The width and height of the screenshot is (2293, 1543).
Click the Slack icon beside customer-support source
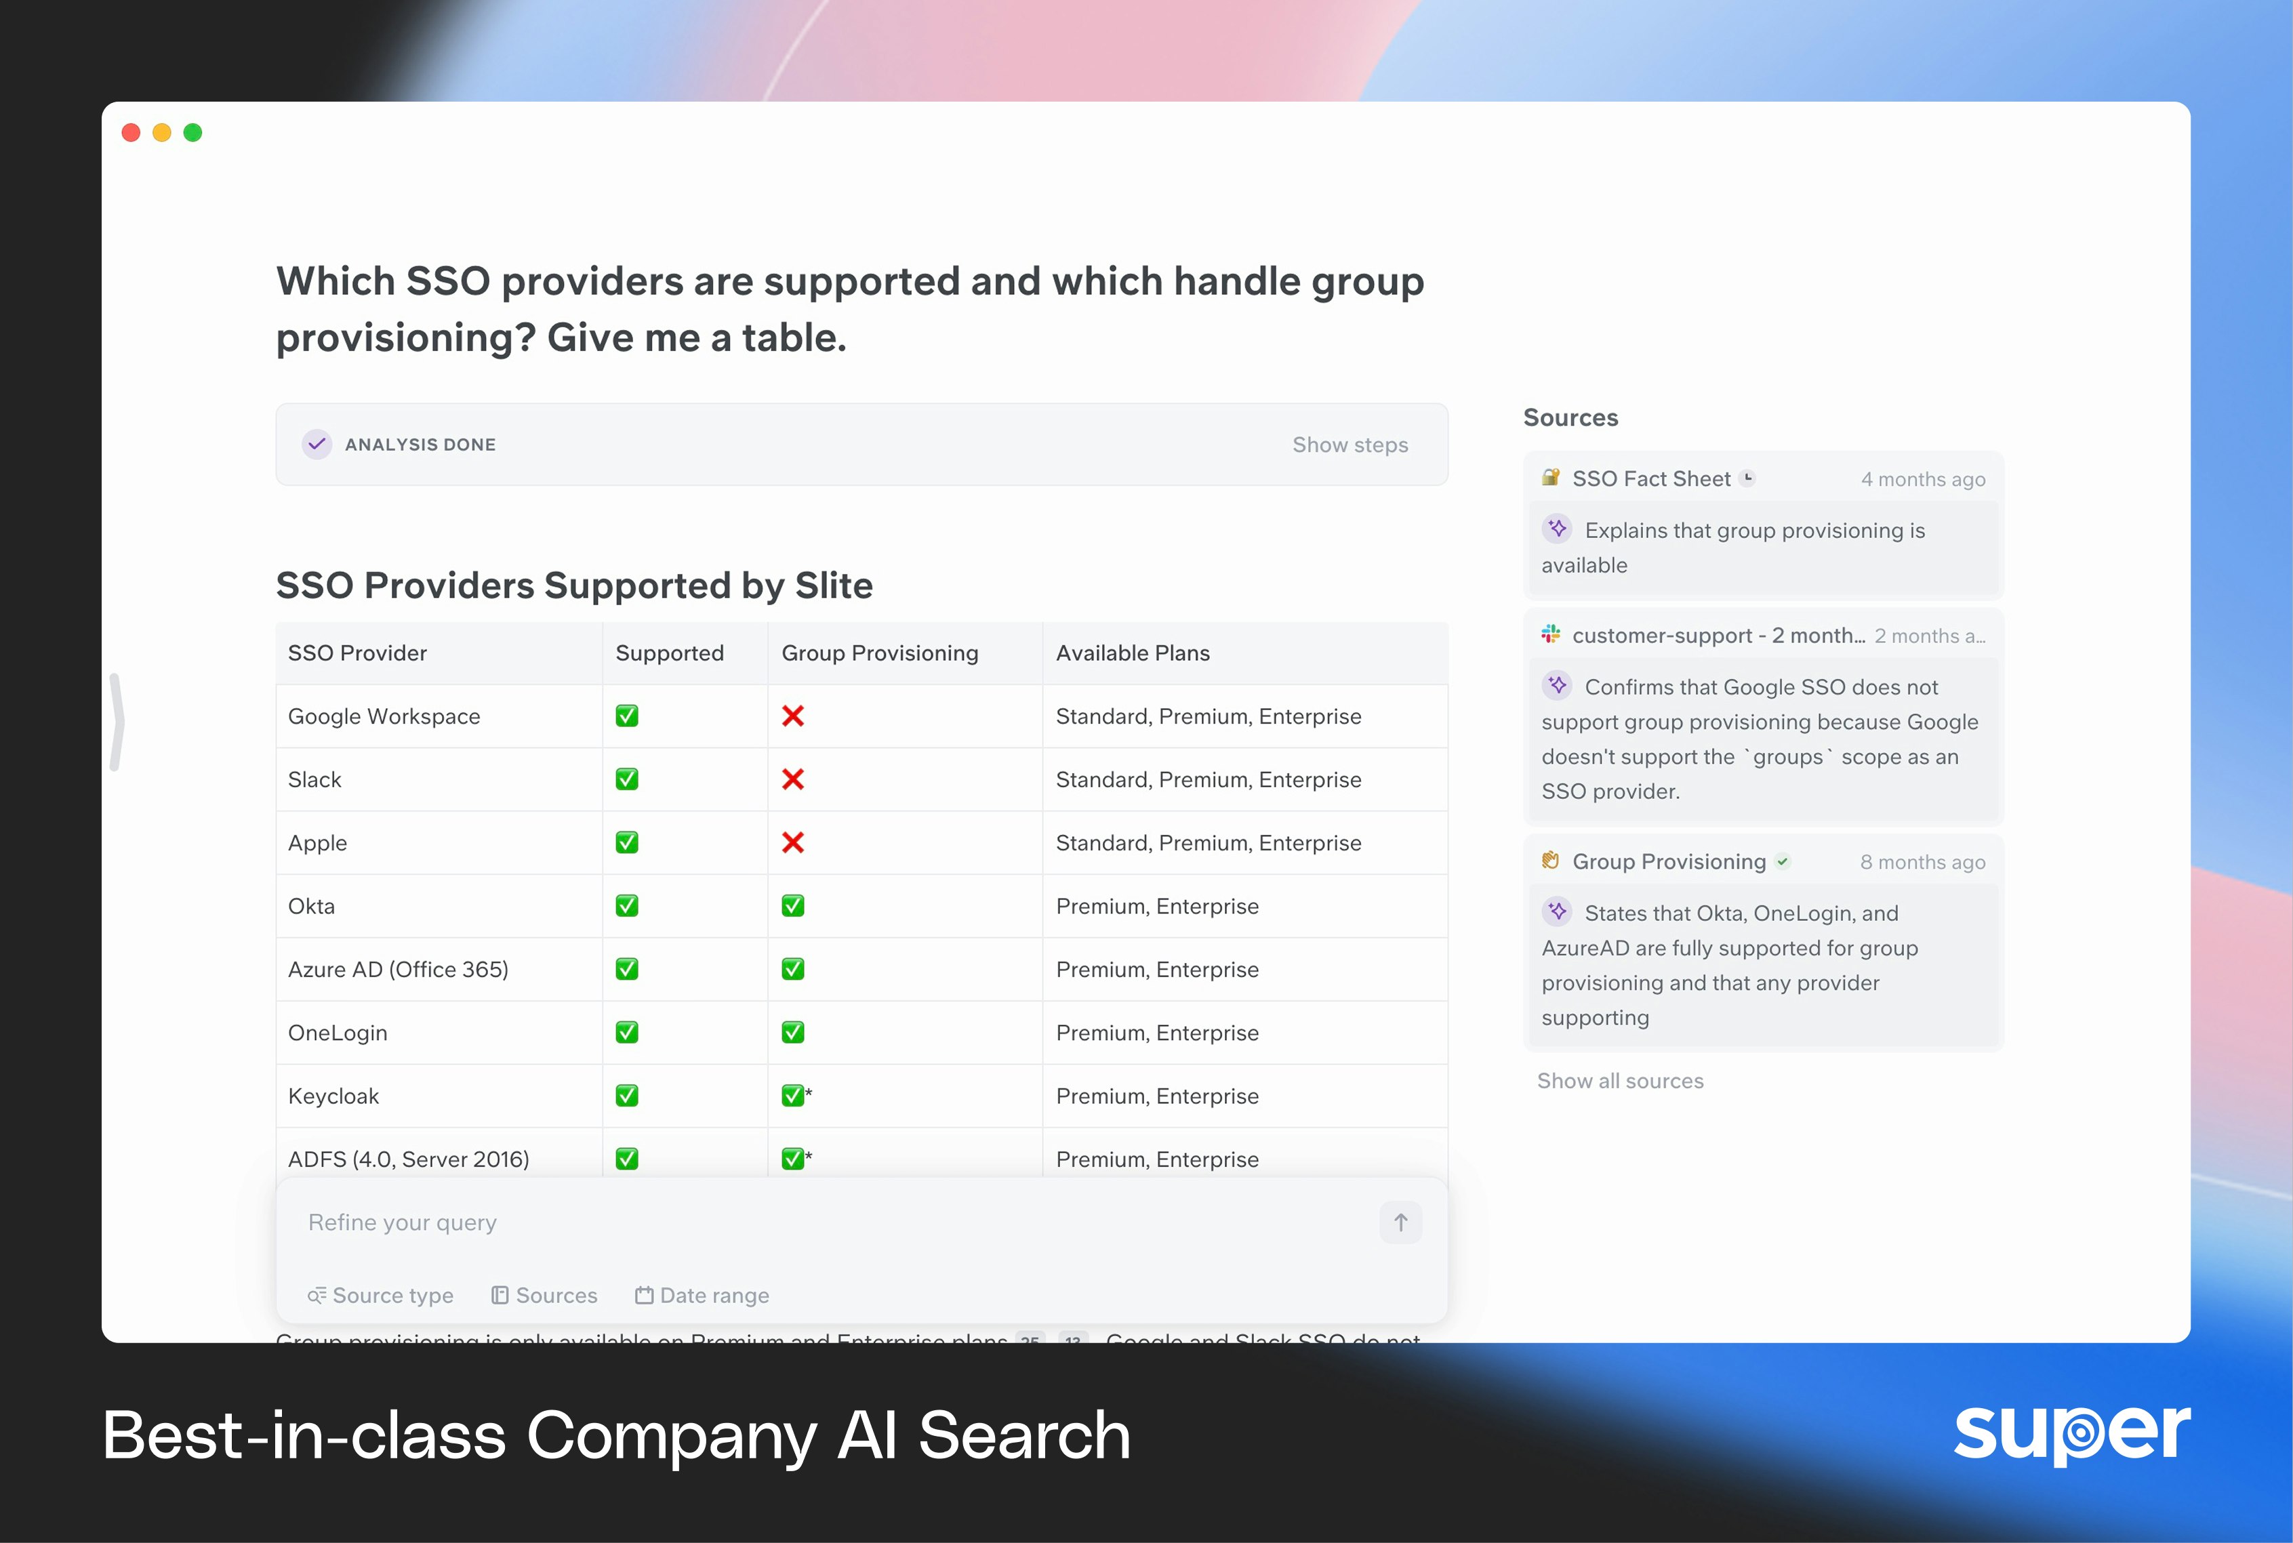(1551, 635)
